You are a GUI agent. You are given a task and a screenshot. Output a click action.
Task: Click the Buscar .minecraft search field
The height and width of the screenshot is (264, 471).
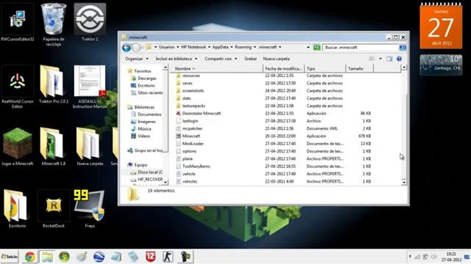click(361, 47)
